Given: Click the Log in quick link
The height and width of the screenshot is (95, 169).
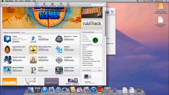Looking at the screenshot, I should (84, 35).
